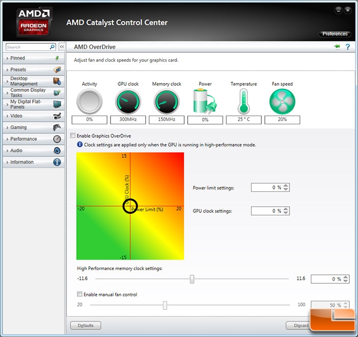Click the 20% fan speed readout
This screenshot has width=358, height=337.
(282, 119)
